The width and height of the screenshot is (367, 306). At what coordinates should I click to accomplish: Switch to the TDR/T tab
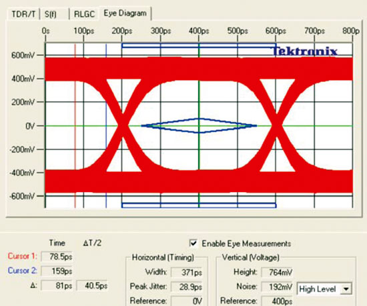click(x=23, y=14)
